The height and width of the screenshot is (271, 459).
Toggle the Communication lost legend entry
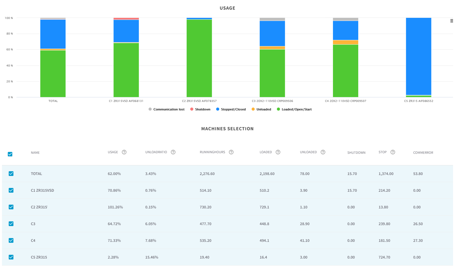(166, 109)
